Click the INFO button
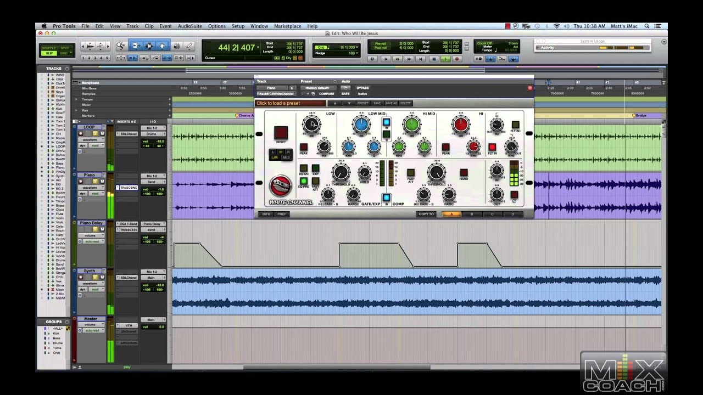 click(x=266, y=214)
